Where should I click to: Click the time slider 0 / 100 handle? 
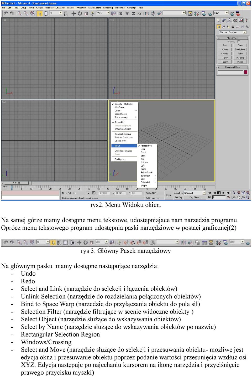[x=17, y=183]
